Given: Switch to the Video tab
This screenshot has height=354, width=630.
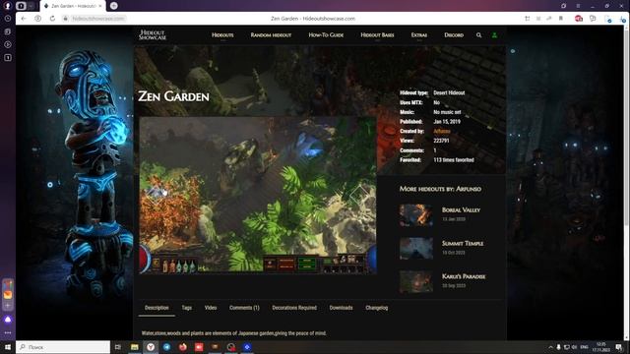Looking at the screenshot, I should [x=211, y=308].
